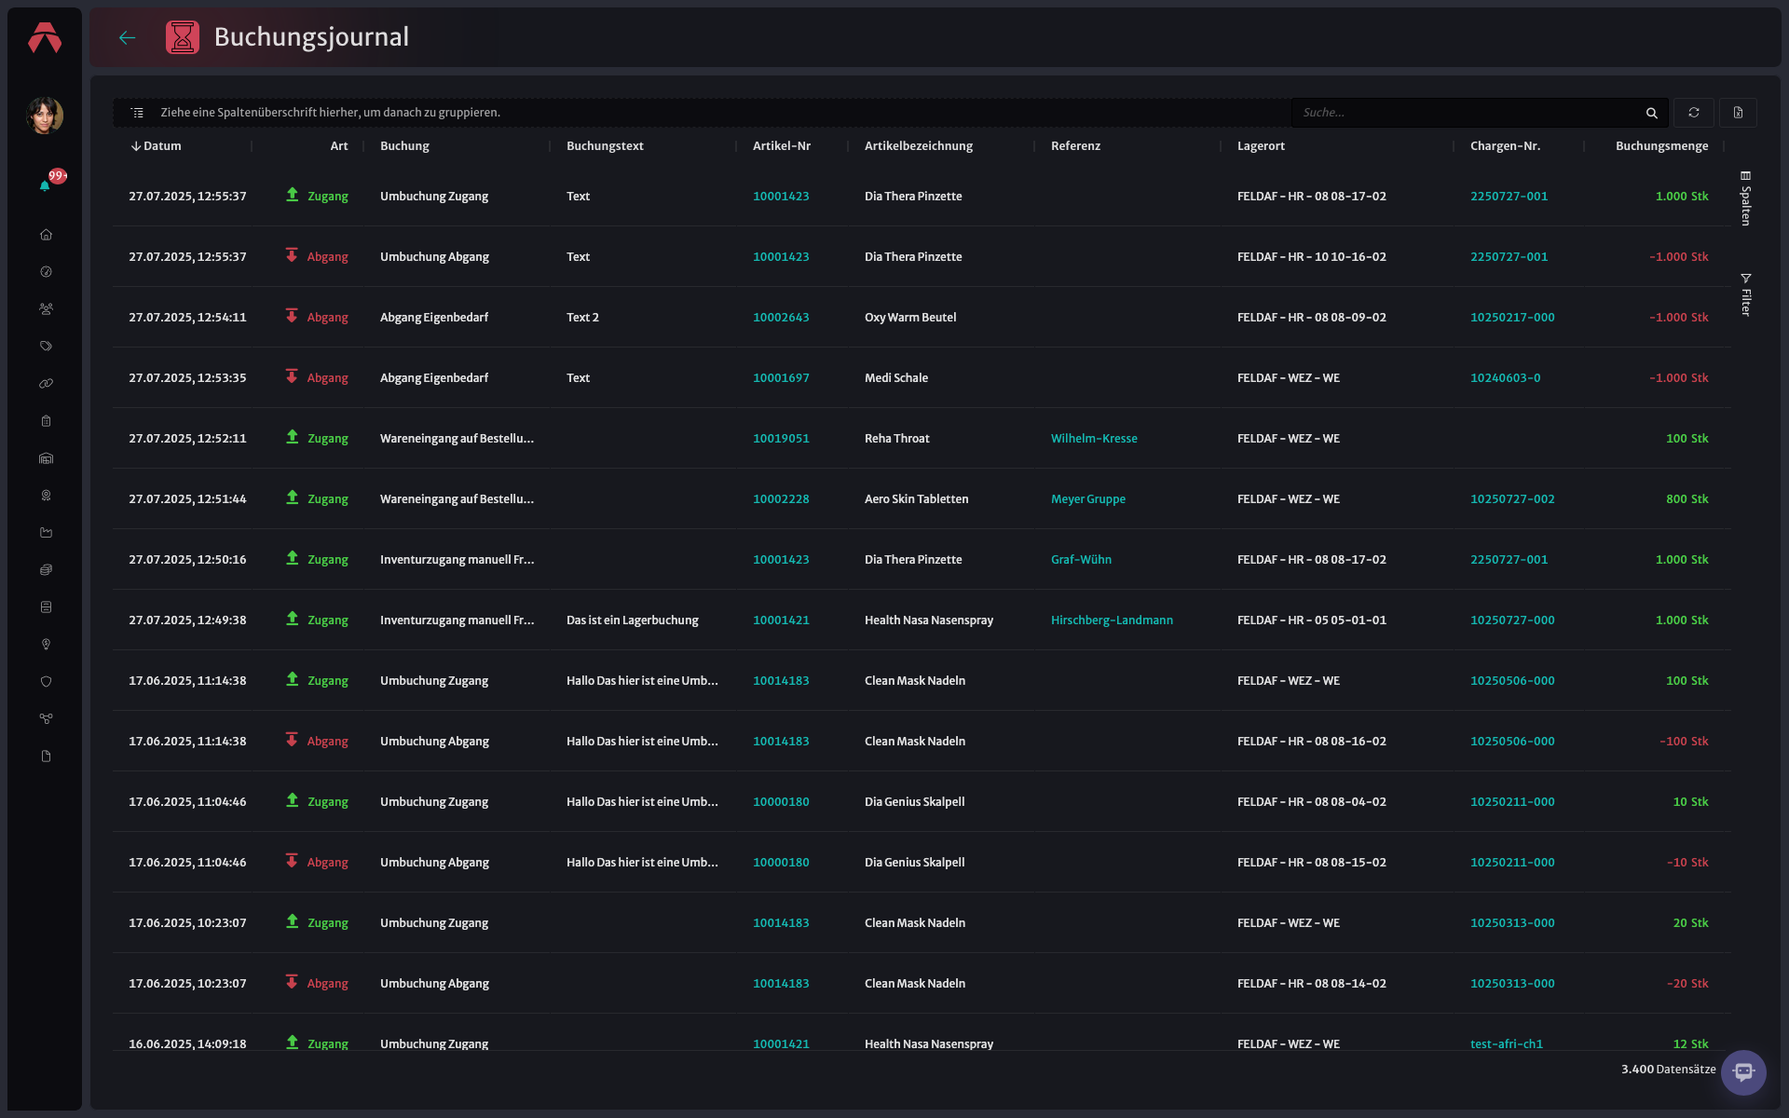Click the Lagerort column header

(1261, 146)
